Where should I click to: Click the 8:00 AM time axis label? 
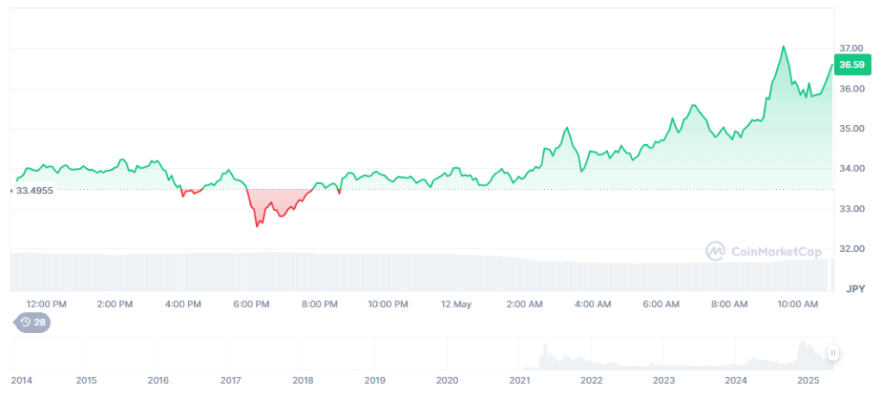[x=729, y=305]
